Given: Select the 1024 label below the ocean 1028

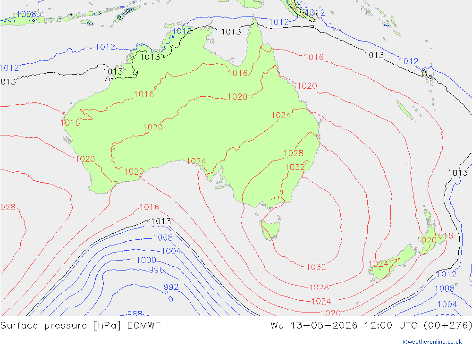Looking at the screenshot, I should point(321,302).
